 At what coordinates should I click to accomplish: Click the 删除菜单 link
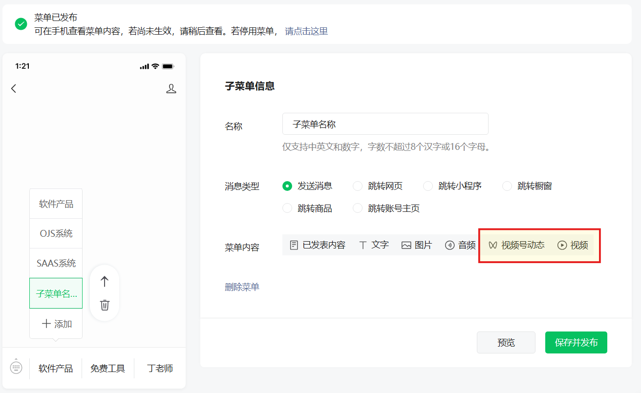[x=242, y=287]
